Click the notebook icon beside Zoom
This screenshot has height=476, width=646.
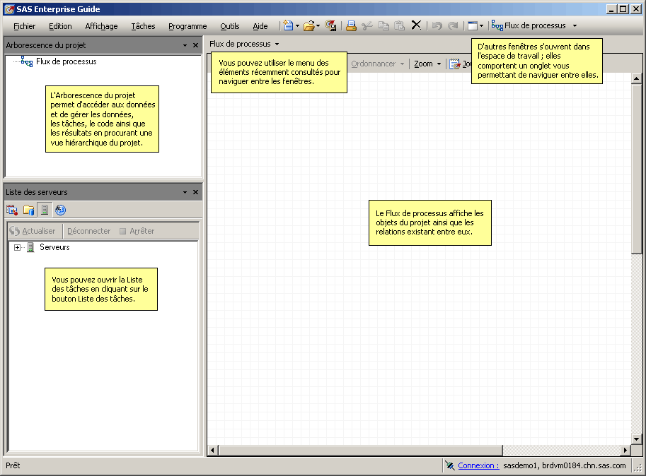click(x=455, y=64)
